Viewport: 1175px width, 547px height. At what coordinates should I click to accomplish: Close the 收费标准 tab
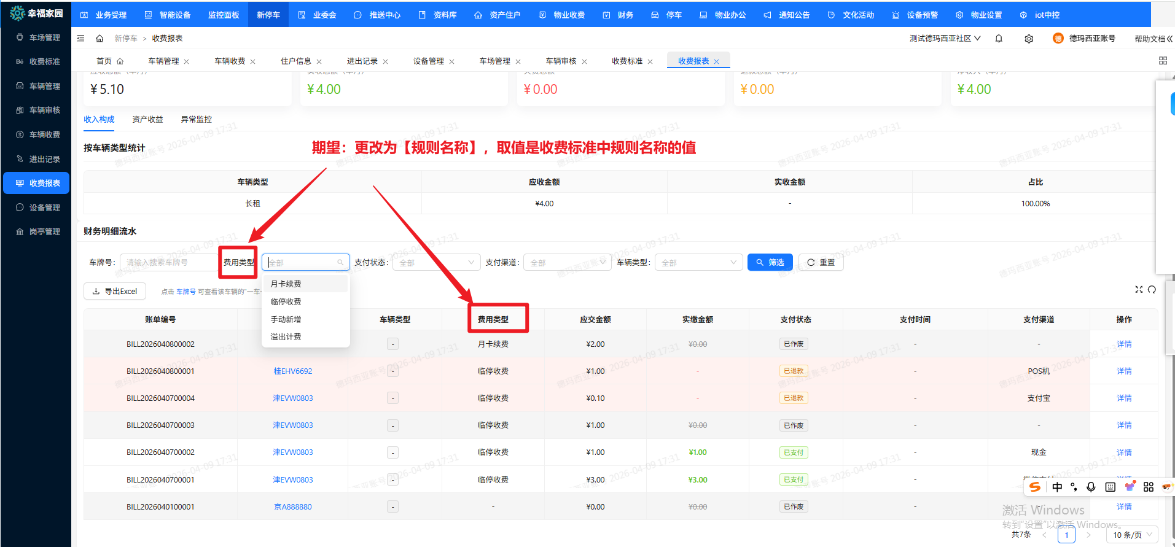point(650,61)
